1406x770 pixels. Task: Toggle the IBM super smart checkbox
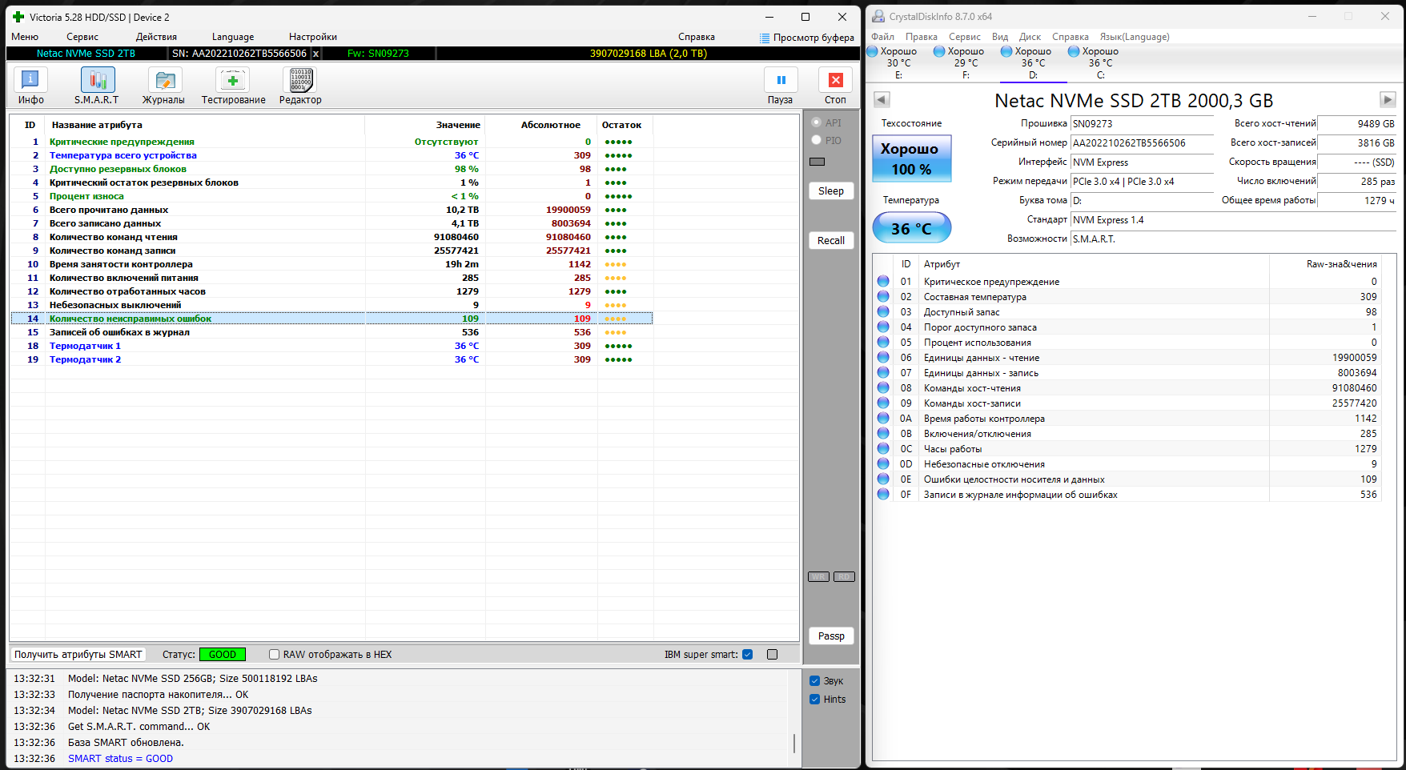pyautogui.click(x=748, y=655)
